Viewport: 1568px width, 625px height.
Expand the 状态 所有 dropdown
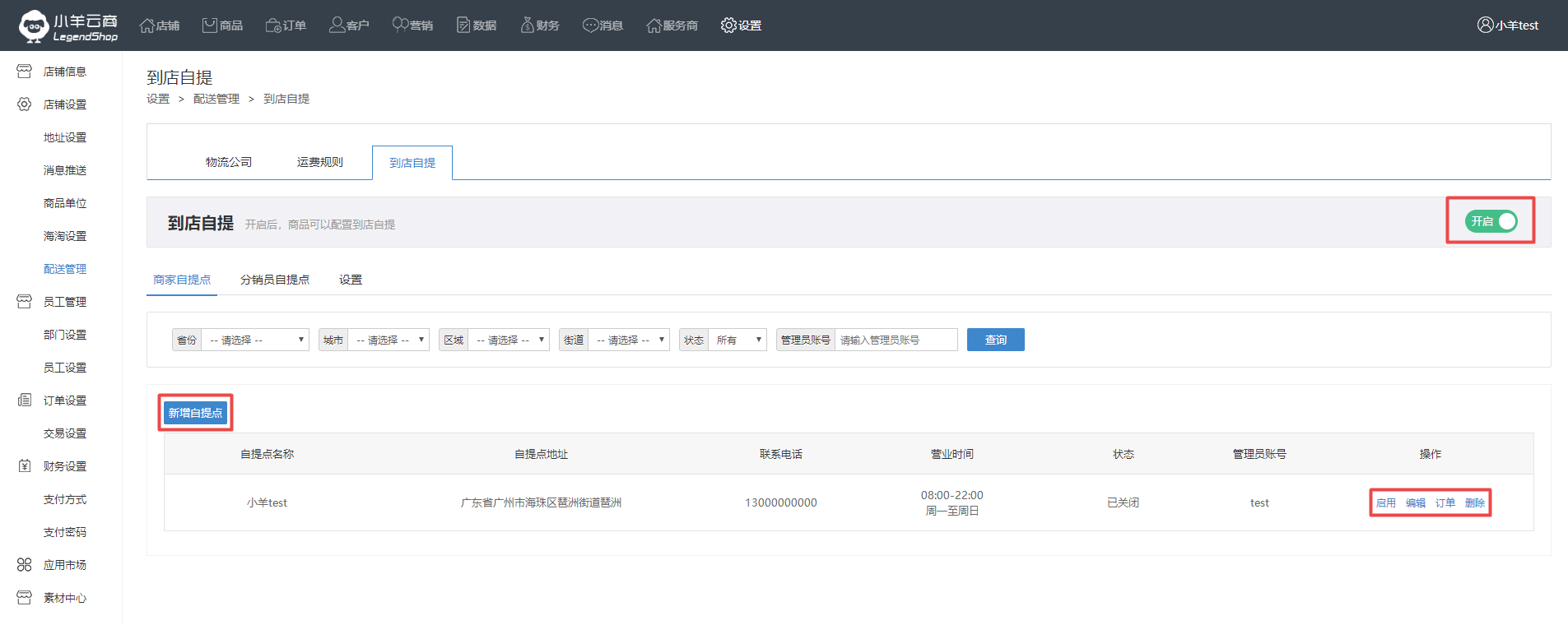(737, 340)
